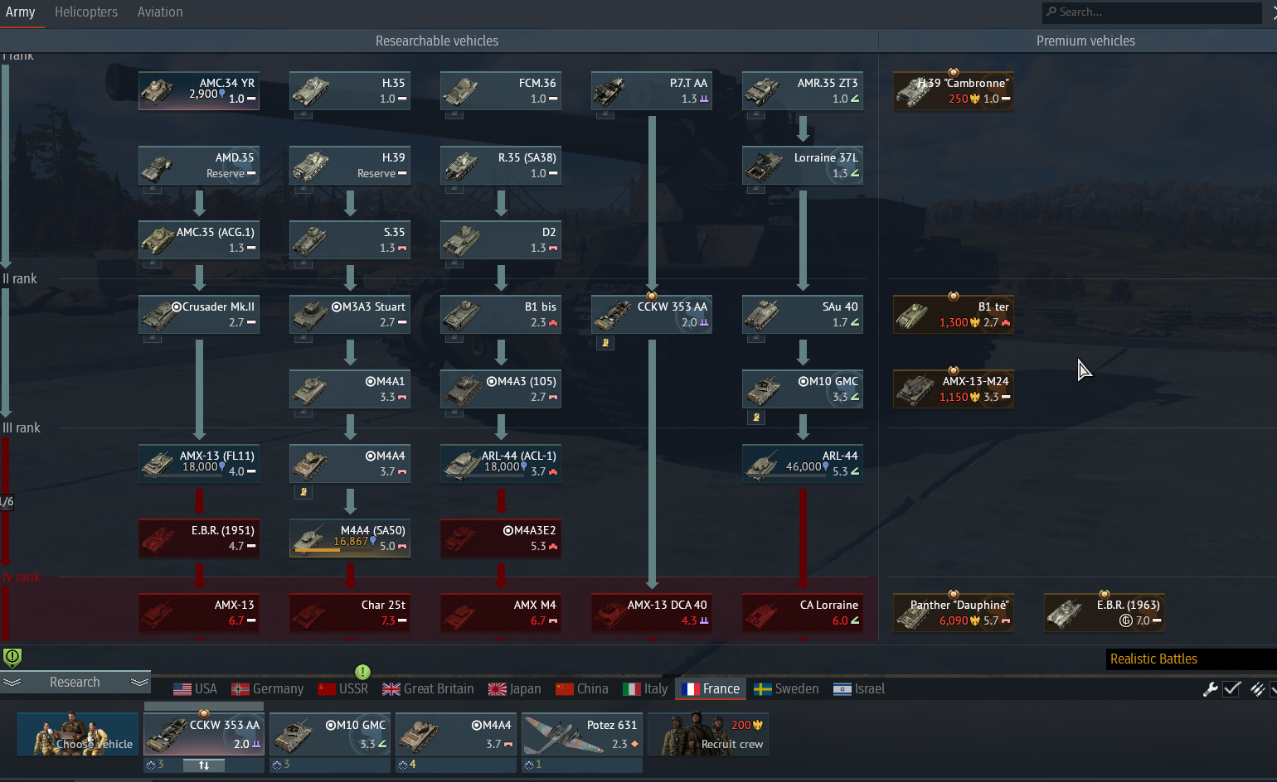Viewport: 1277px width, 782px height.
Task: Click the green shield alert icon
Action: [12, 658]
